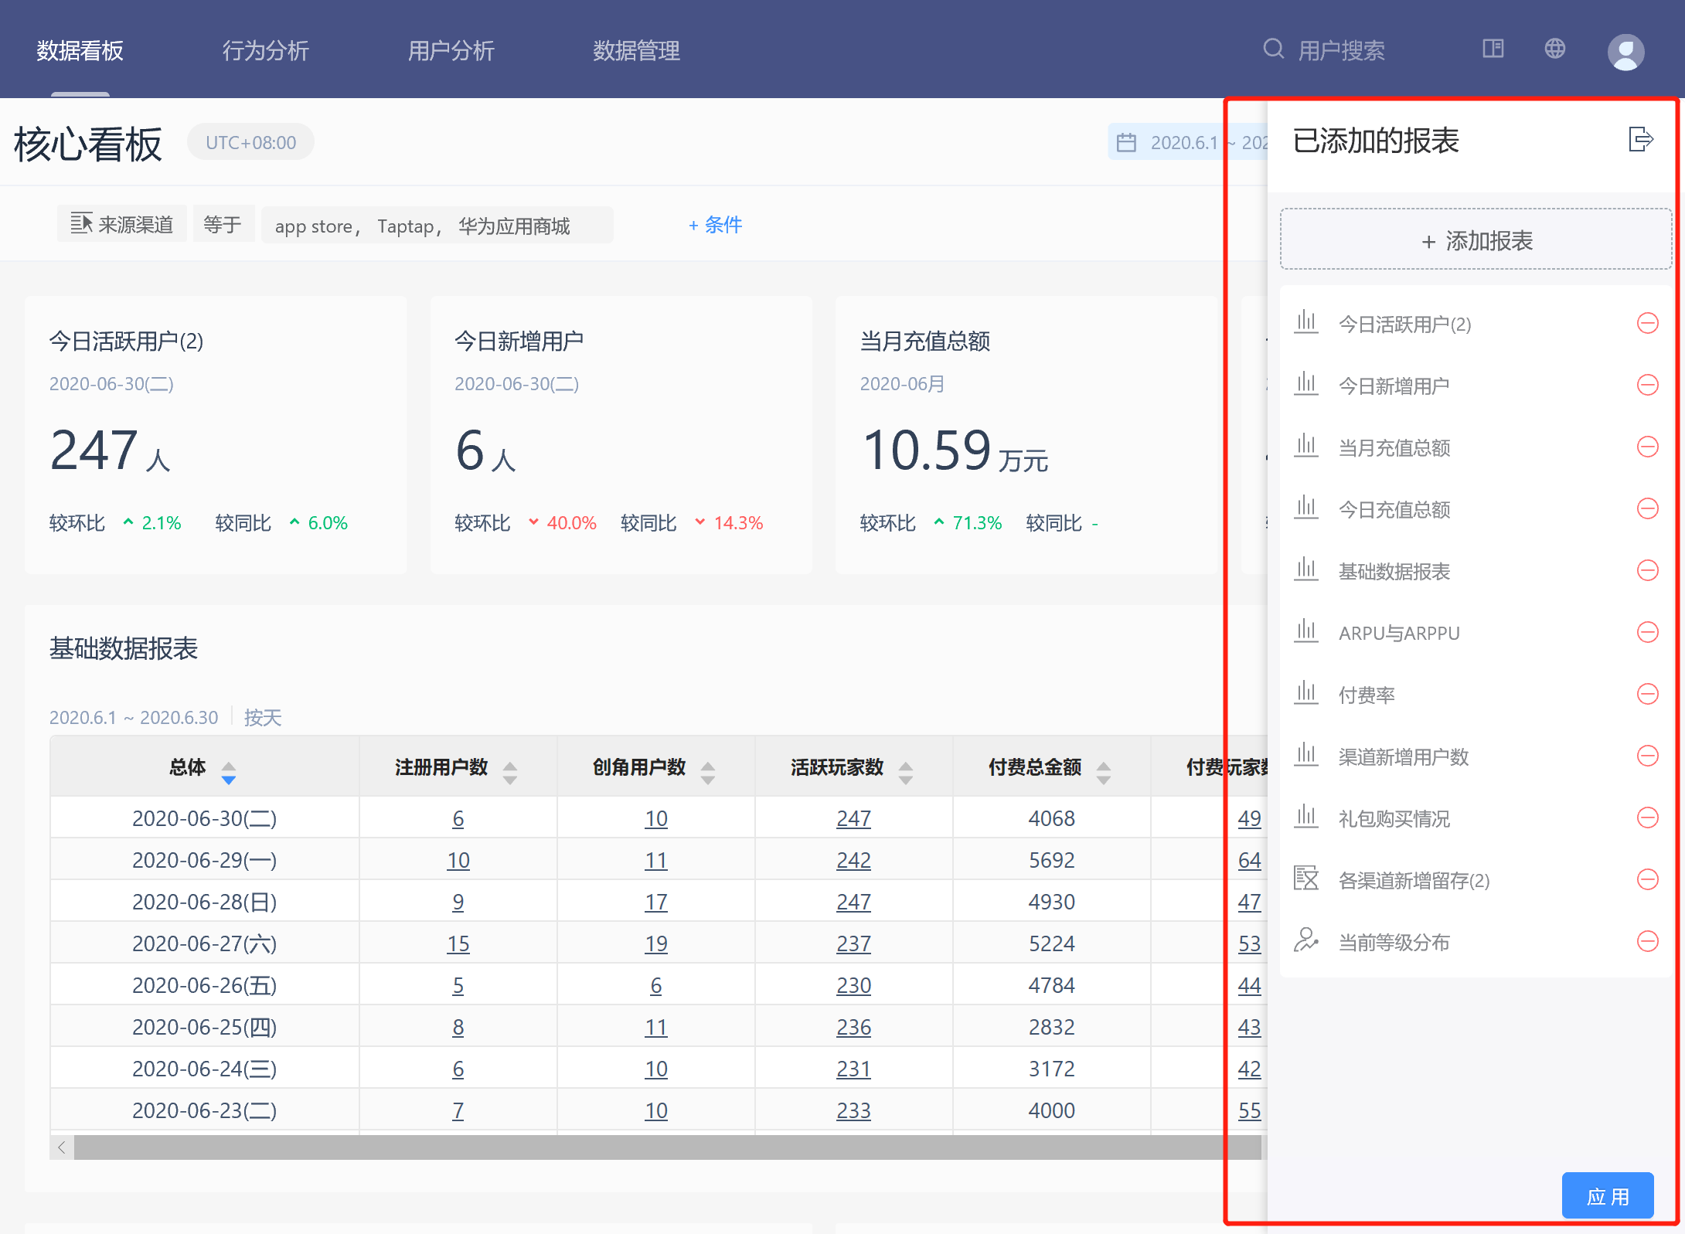This screenshot has width=1685, height=1234.
Task: Click the globe language icon
Action: tap(1554, 49)
